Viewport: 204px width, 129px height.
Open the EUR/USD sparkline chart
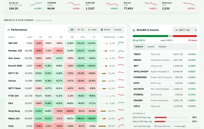point(112,4)
